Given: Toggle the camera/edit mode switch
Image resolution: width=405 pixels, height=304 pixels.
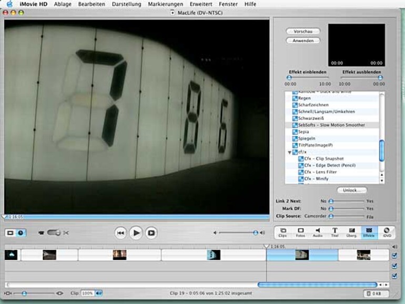Looking at the screenshot, I should tap(54, 232).
